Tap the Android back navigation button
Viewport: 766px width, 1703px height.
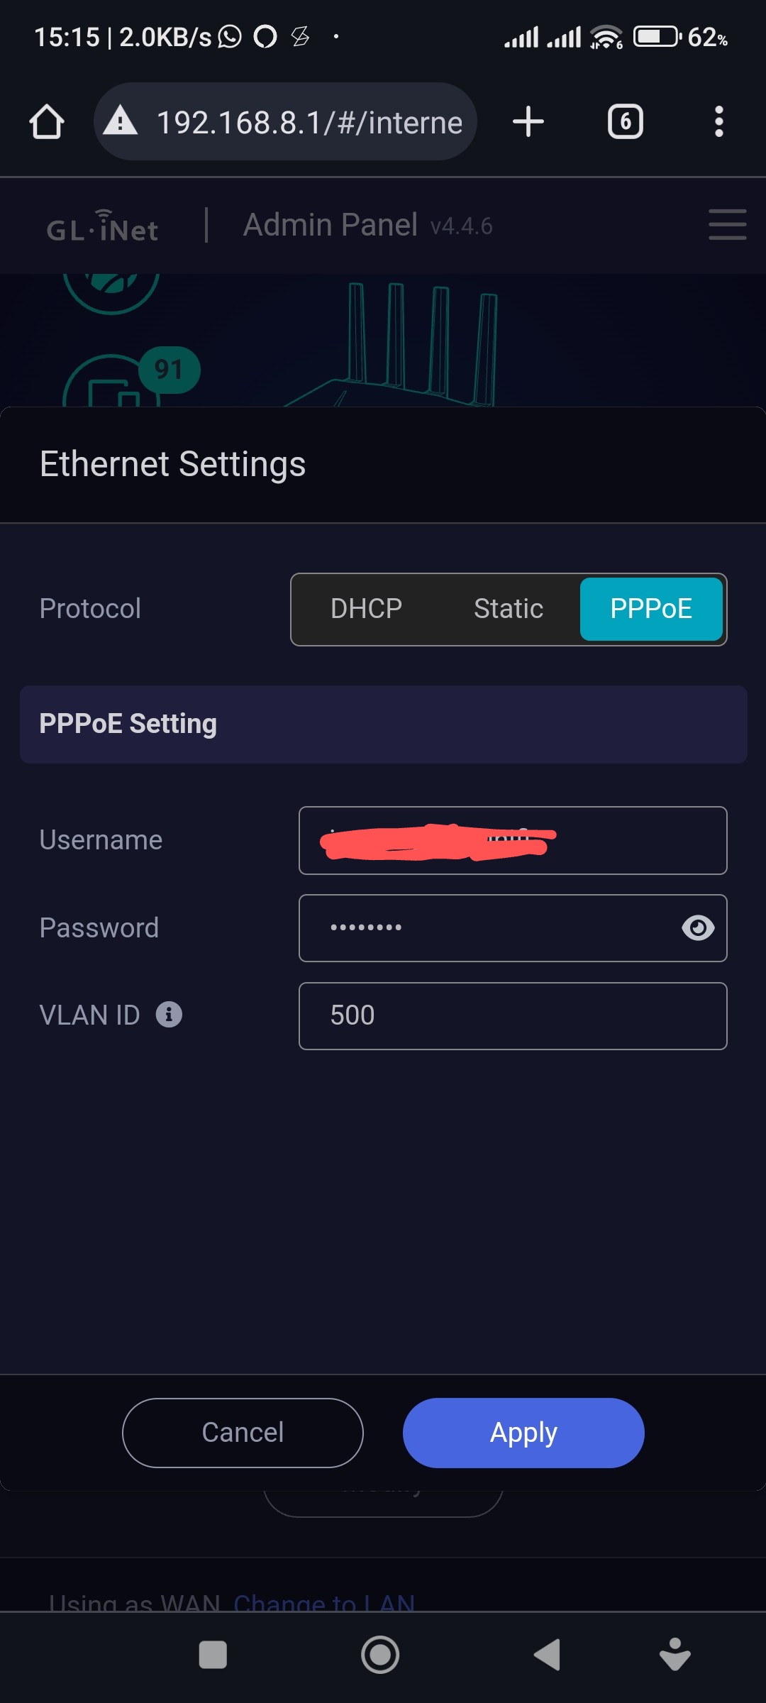tap(547, 1655)
